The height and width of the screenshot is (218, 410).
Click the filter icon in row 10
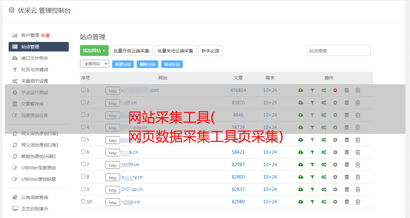[x=312, y=202]
